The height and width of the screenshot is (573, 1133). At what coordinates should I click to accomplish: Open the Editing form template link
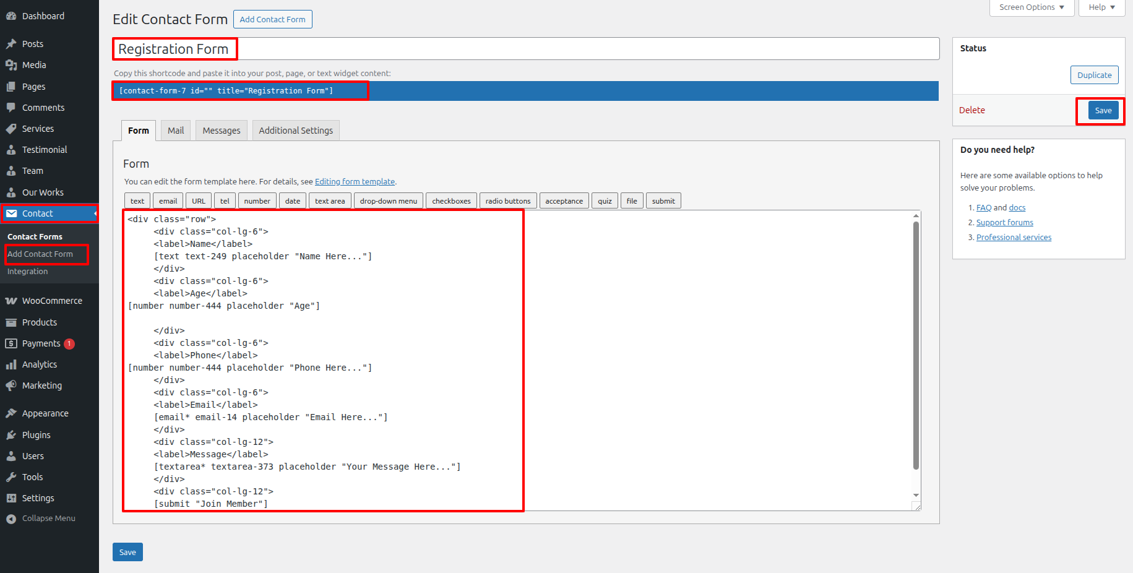coord(355,182)
